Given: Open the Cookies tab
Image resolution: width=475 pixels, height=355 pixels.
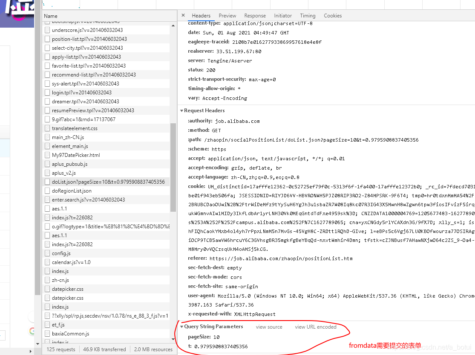Looking at the screenshot, I should [333, 16].
